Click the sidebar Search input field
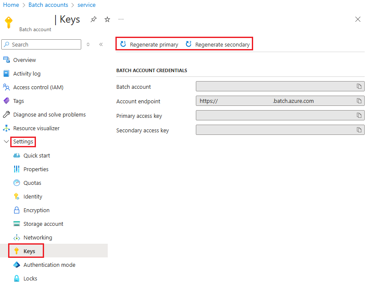 pyautogui.click(x=41, y=44)
